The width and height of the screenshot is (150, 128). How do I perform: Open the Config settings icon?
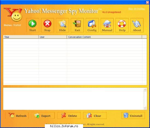pyautogui.click(x=92, y=25)
